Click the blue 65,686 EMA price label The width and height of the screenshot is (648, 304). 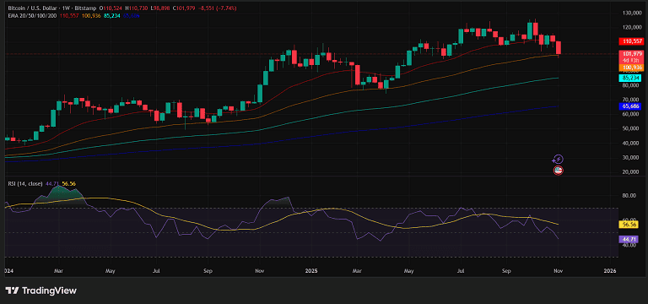click(x=629, y=106)
